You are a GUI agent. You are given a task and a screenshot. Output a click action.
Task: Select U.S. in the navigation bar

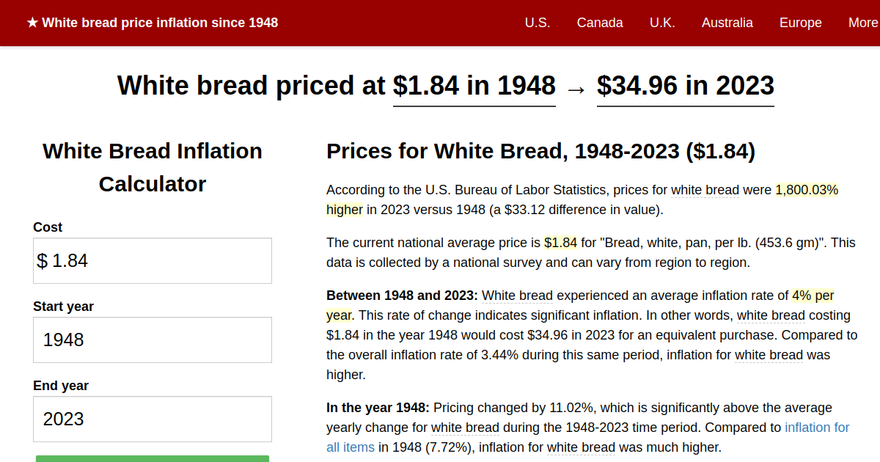tap(538, 23)
